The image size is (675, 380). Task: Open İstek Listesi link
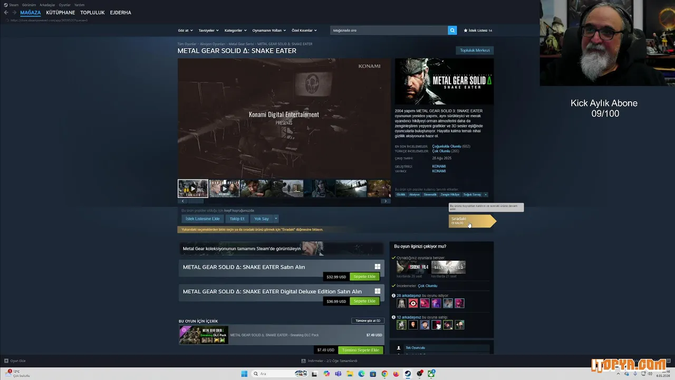coord(478,31)
